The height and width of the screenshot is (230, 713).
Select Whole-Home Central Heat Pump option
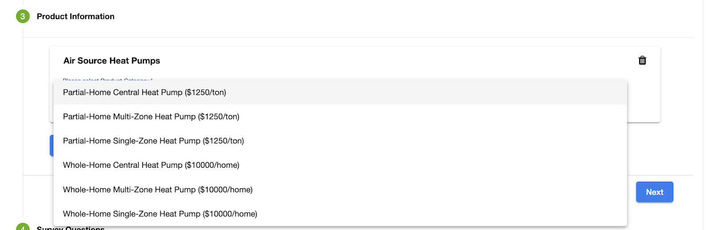(x=151, y=165)
